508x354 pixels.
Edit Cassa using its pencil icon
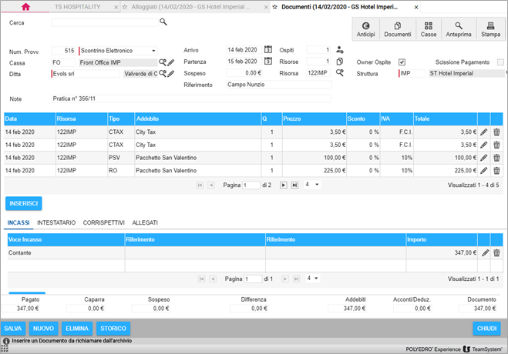(171, 62)
